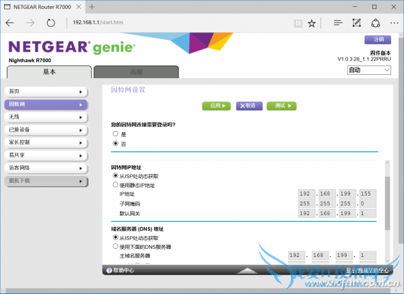Click 主域名服务器 first octet field 192
The width and height of the screenshot is (404, 294).
[x=296, y=256]
